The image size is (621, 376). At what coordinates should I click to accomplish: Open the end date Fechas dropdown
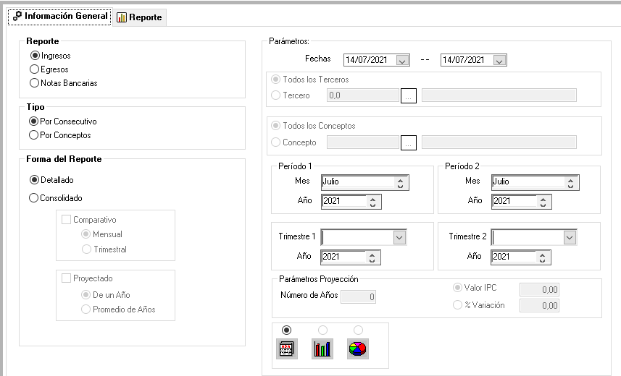click(x=499, y=61)
